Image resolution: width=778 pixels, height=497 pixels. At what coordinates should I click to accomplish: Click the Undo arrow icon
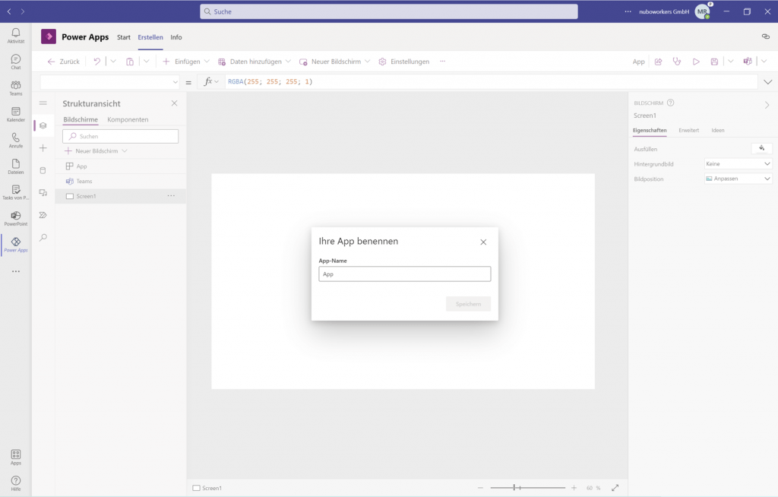click(x=97, y=62)
